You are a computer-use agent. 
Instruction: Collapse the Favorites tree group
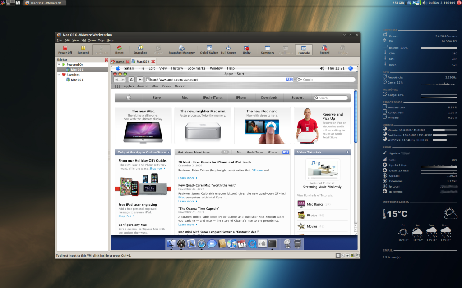pos(59,75)
